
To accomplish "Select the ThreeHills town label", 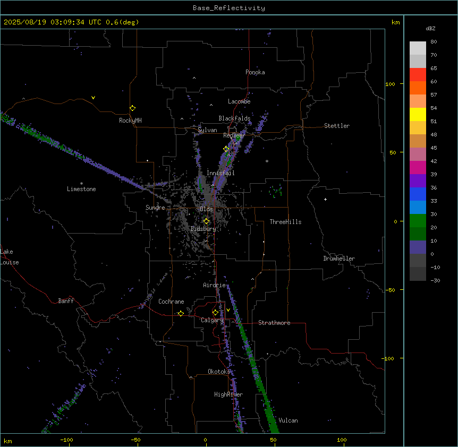I will click(x=285, y=222).
